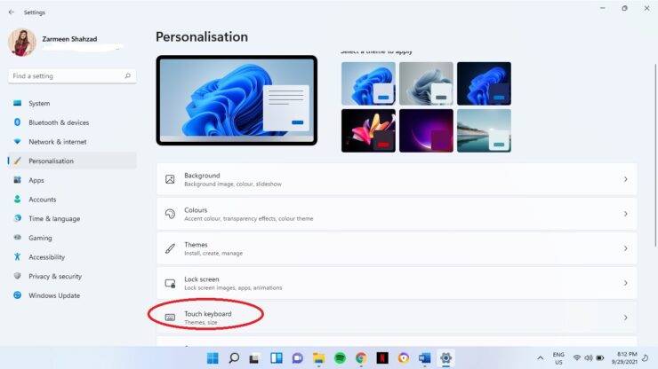Open Windows Update in sidebar

point(53,295)
